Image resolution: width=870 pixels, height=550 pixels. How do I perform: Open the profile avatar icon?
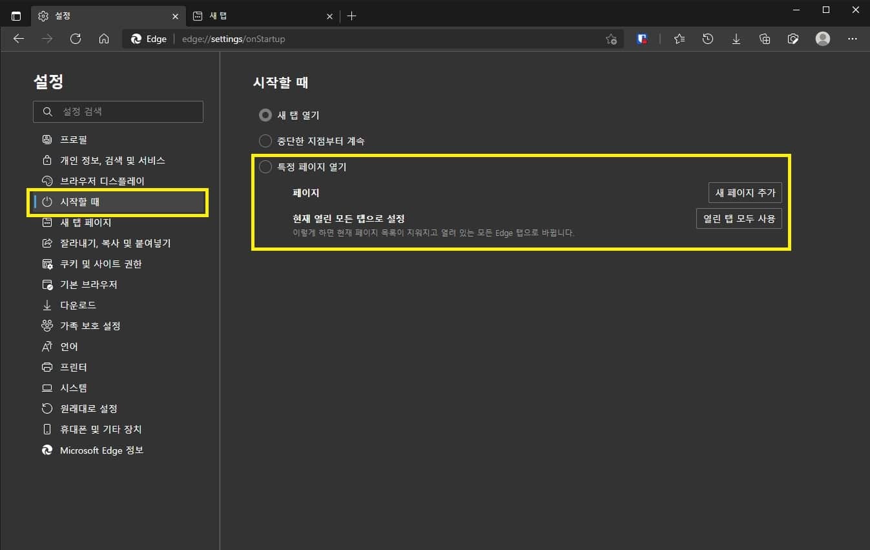pos(822,39)
